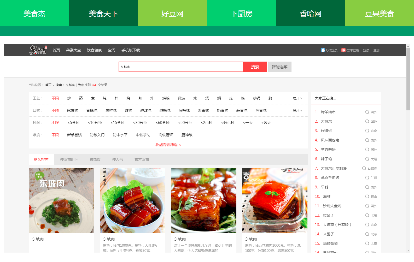Switch to the 下厨房 top tab

coord(241,13)
